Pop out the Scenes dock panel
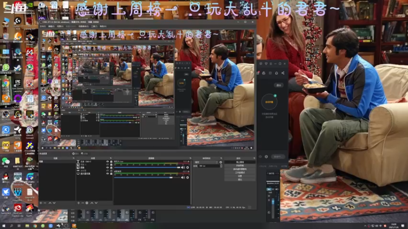408x229 pixels. pos(73,158)
